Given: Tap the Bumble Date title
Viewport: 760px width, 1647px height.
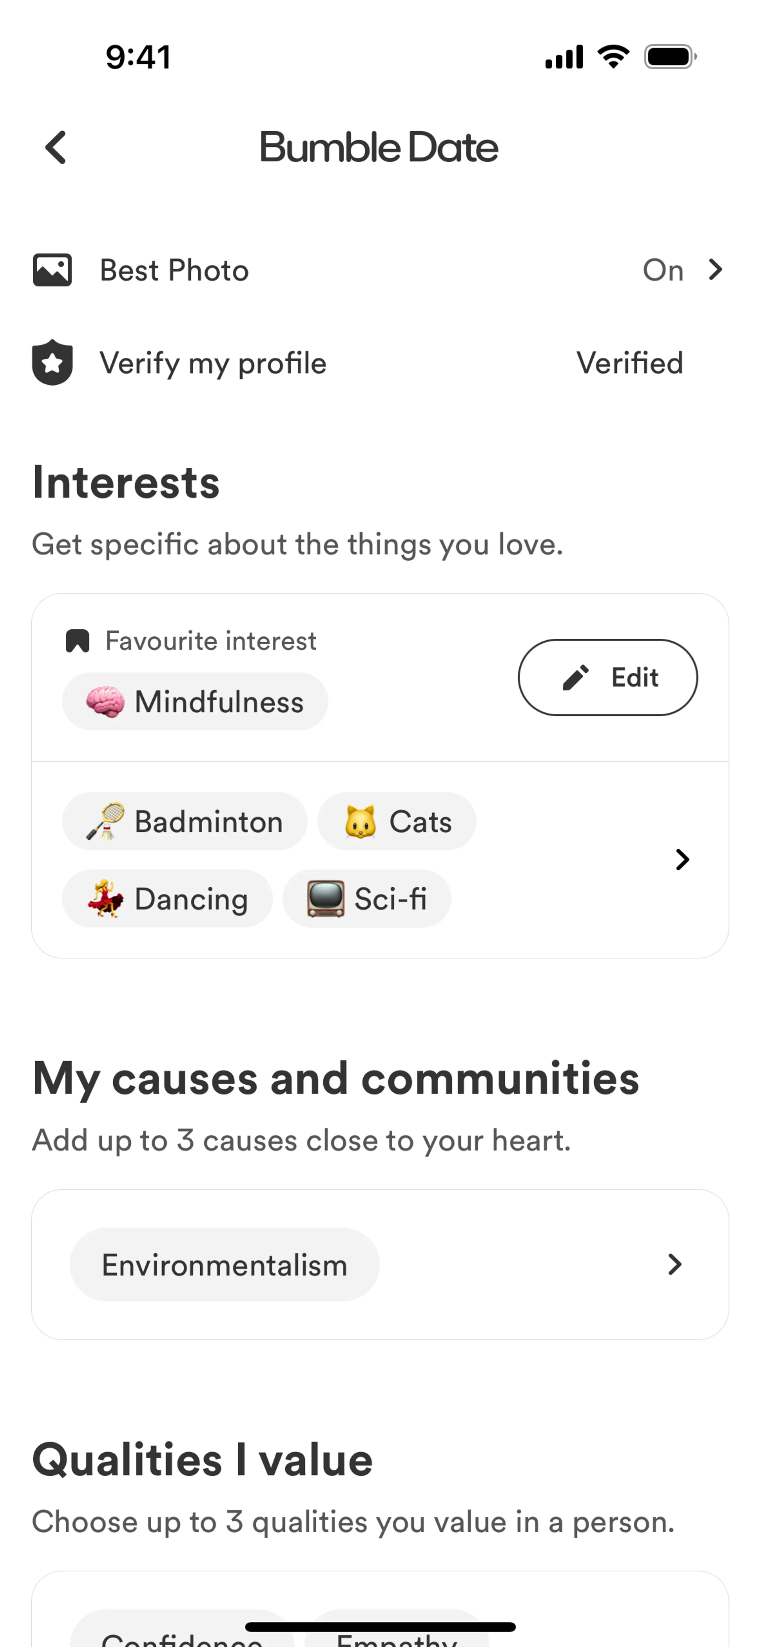Looking at the screenshot, I should (379, 148).
